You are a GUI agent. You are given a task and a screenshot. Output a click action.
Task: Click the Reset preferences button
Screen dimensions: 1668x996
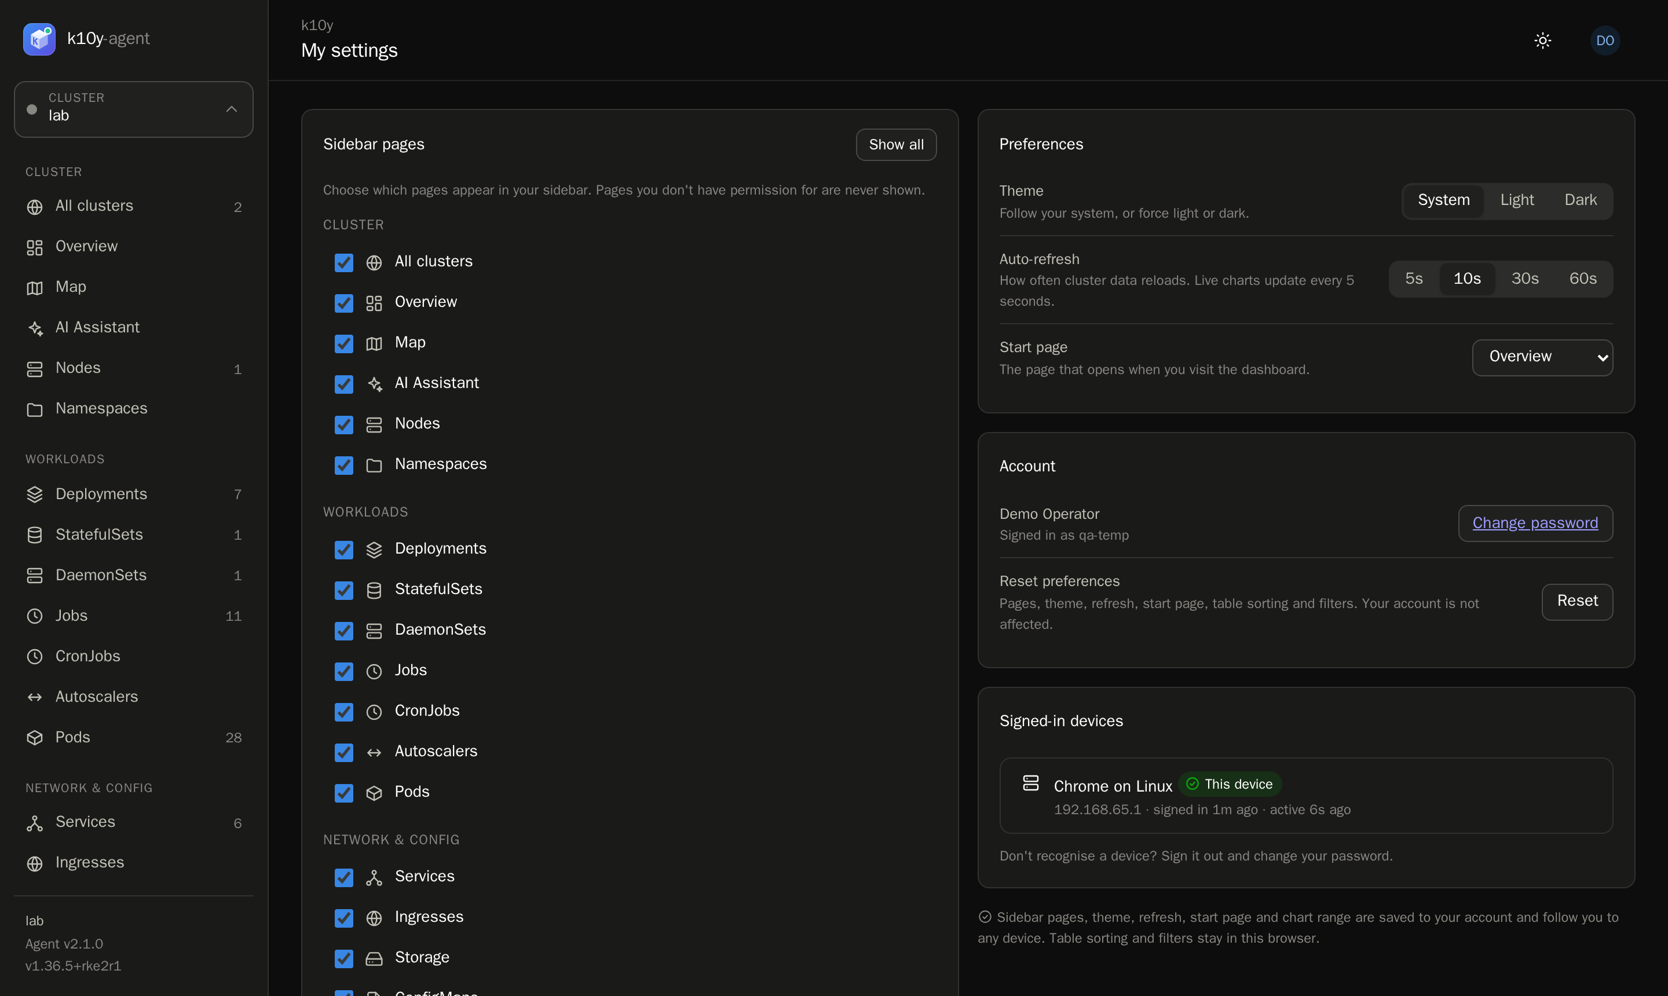[1576, 601]
